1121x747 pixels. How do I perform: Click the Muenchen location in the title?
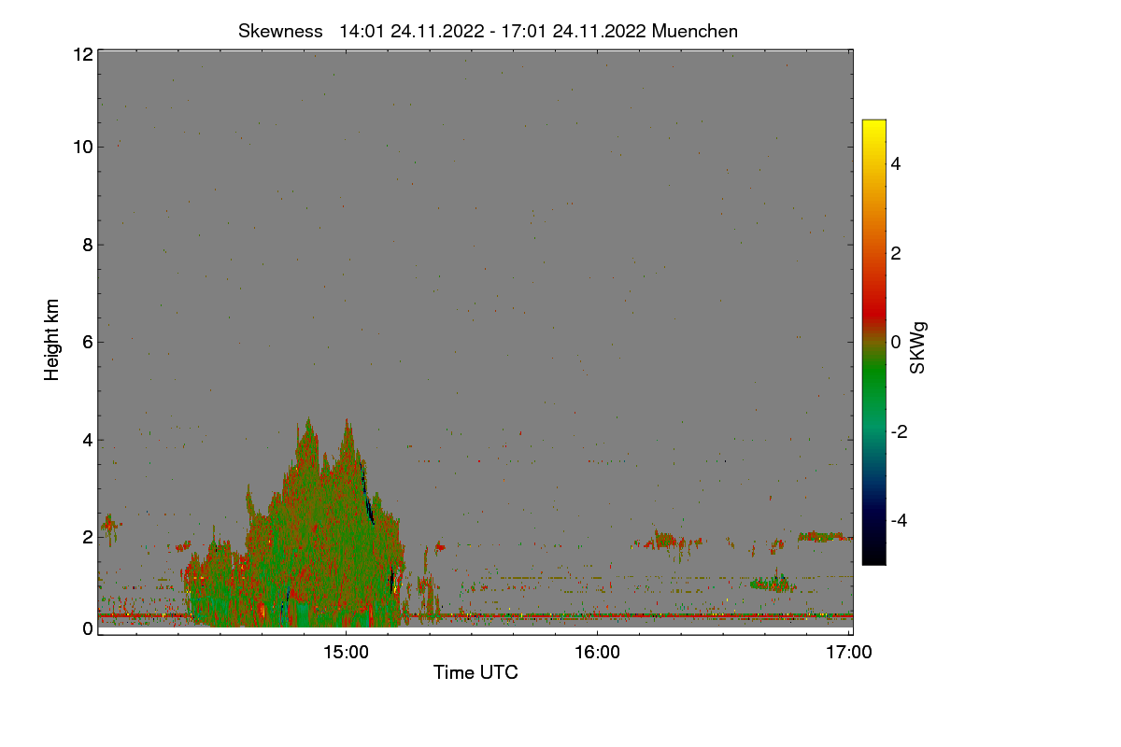695,31
